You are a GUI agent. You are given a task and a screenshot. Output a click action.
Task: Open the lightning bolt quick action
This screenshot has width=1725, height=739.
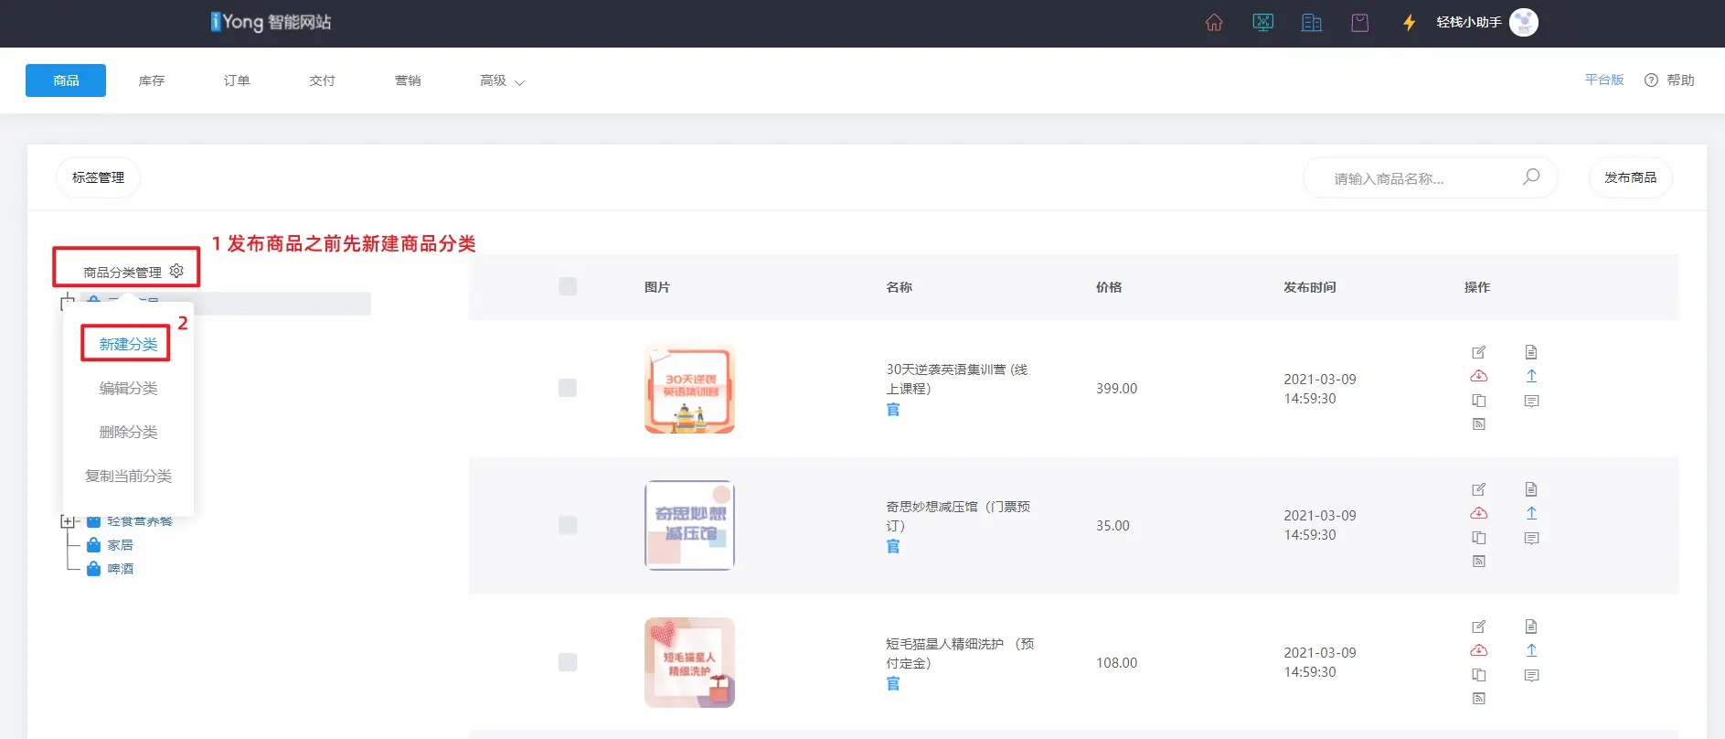coord(1409,23)
